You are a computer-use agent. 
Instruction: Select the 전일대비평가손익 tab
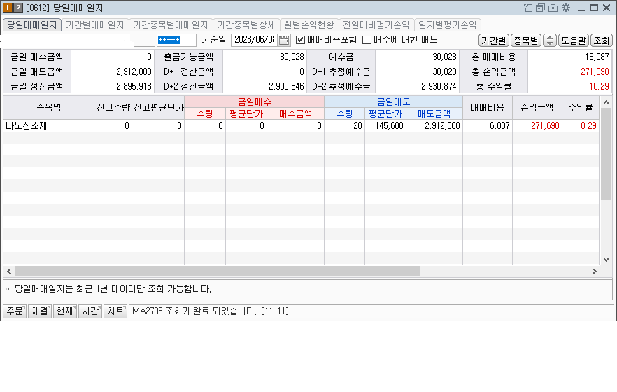(x=376, y=24)
